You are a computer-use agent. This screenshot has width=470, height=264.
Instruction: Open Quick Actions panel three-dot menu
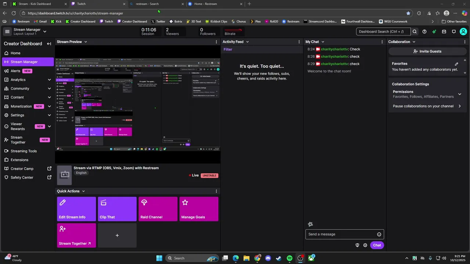coord(216,191)
